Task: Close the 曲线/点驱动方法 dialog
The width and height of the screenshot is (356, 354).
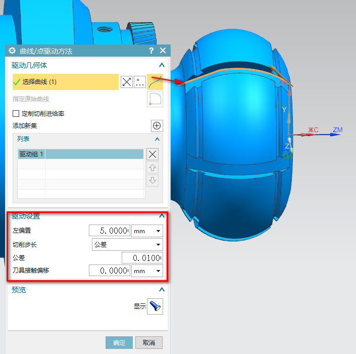Action: point(163,50)
